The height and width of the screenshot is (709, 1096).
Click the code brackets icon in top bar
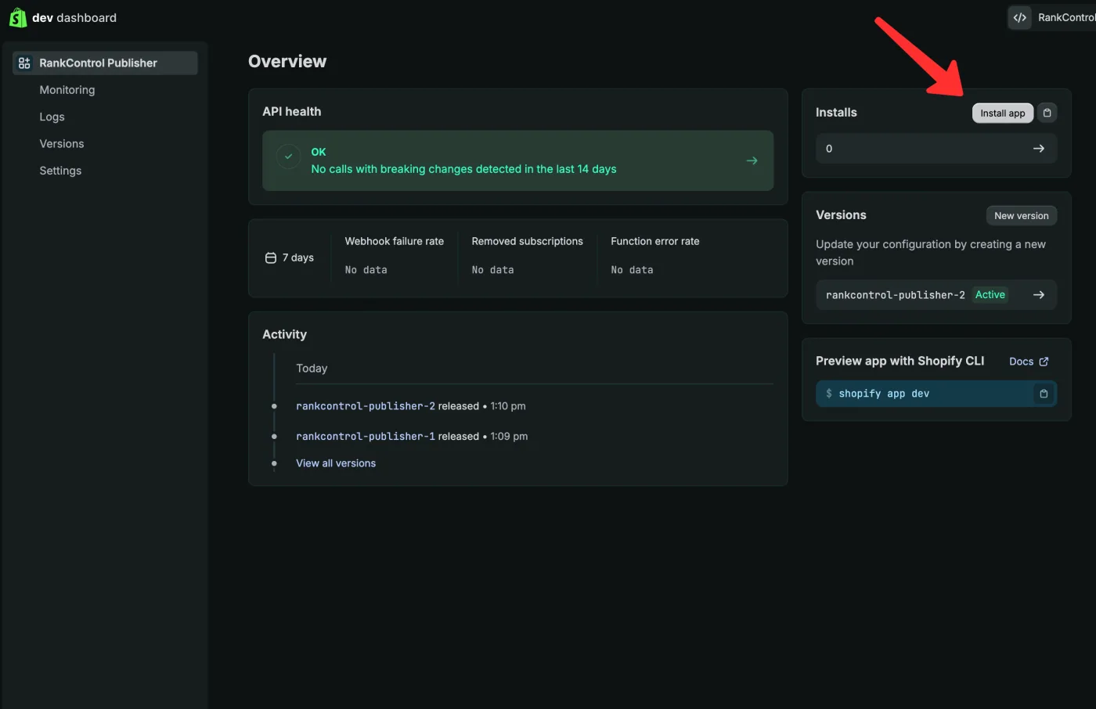pyautogui.click(x=1019, y=17)
